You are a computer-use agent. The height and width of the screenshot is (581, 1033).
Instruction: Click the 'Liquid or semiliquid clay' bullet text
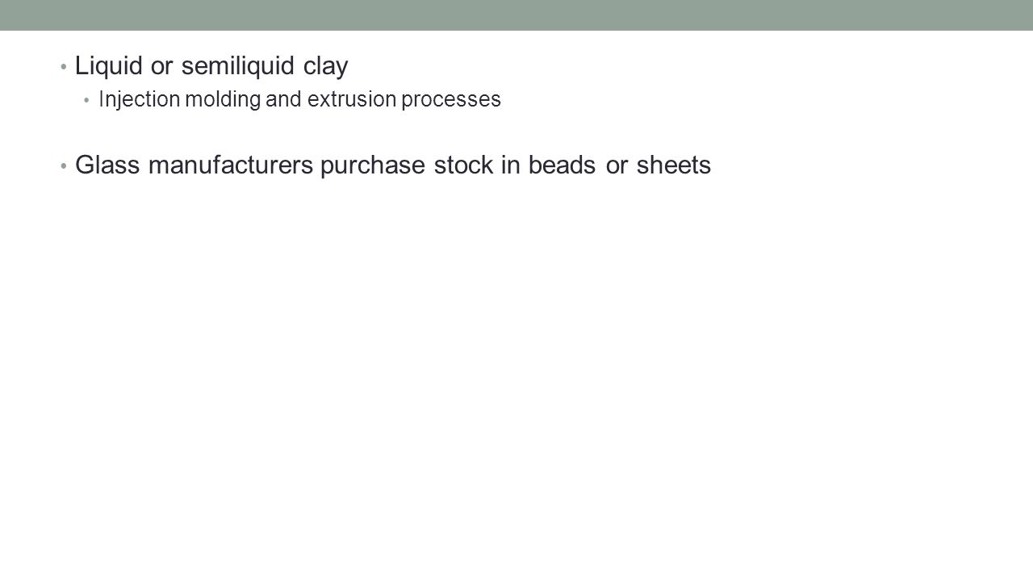(x=211, y=67)
